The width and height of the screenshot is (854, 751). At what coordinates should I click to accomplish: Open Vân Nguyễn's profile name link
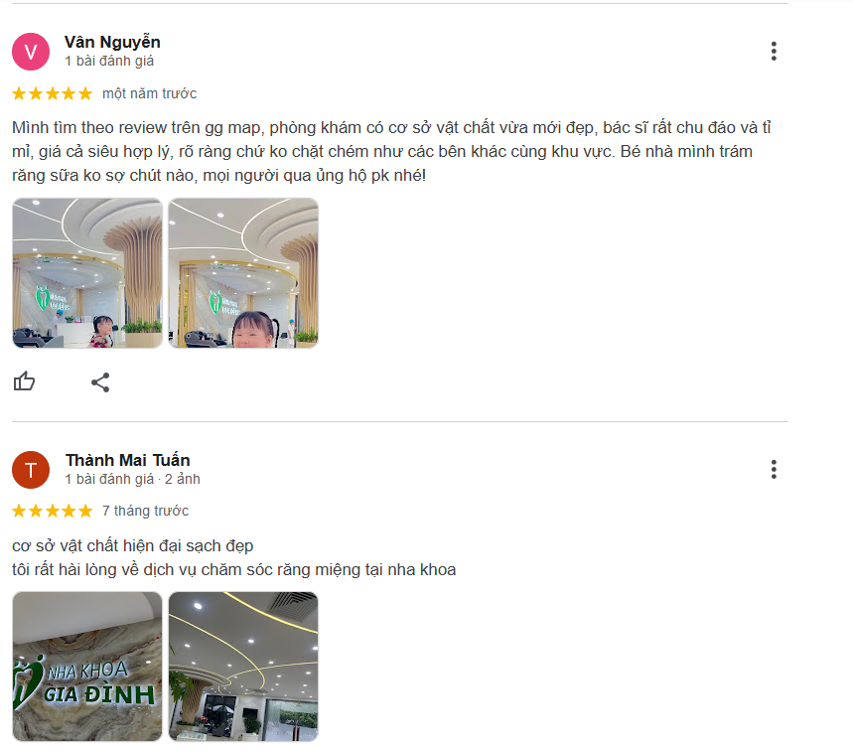112,42
